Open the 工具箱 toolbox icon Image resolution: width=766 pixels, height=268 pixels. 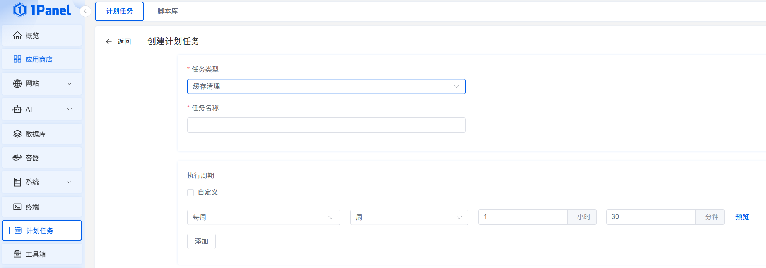17,254
